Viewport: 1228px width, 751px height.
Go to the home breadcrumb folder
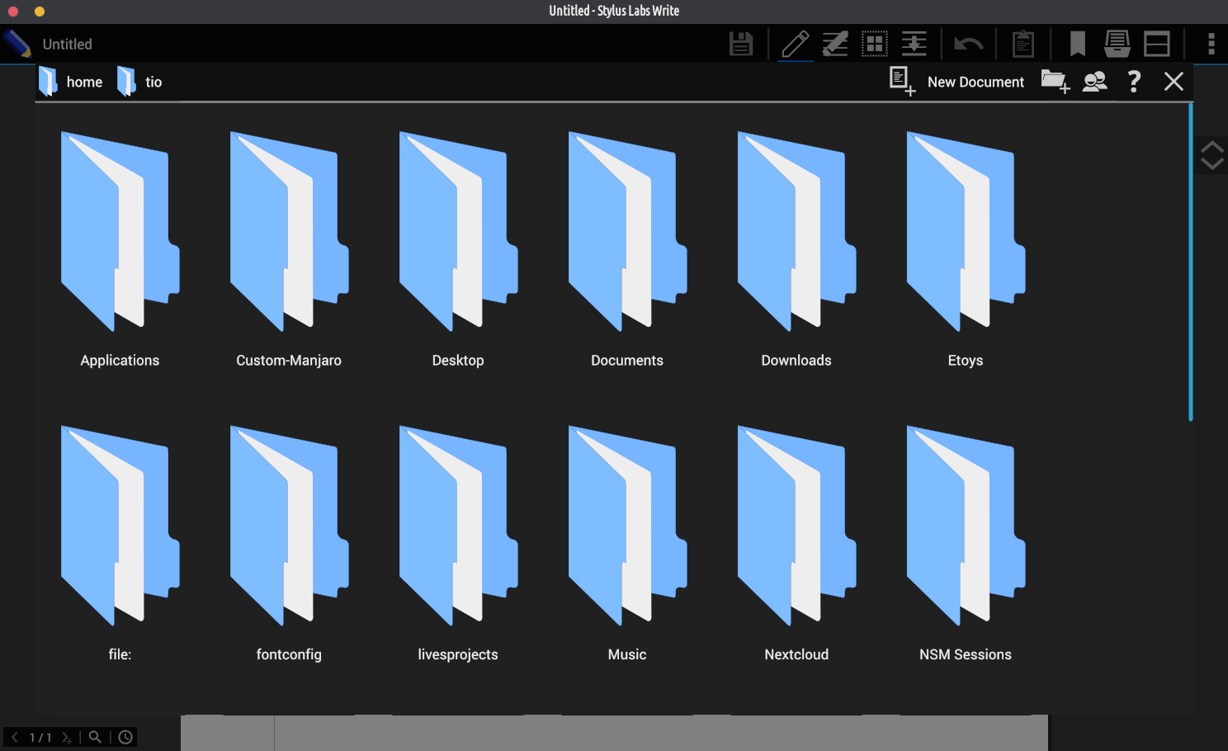click(x=71, y=82)
